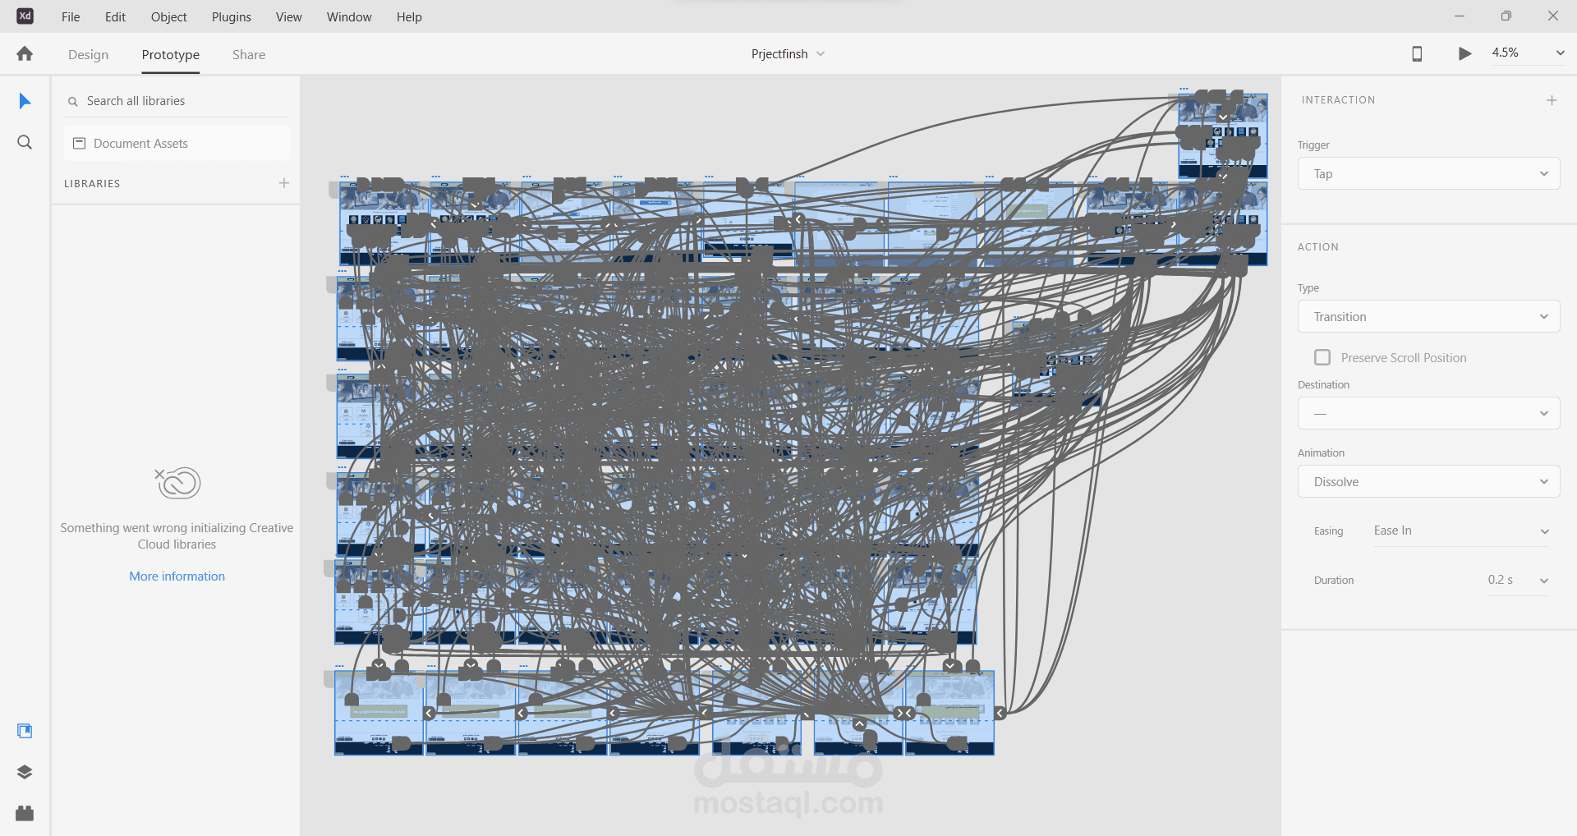This screenshot has height=836, width=1577.
Task: Open the View menu
Action: pyautogui.click(x=288, y=16)
